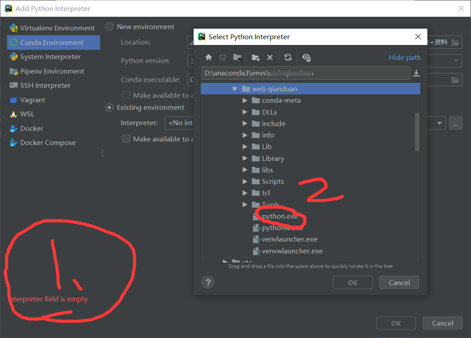Select Vagrant in the sidebar
This screenshot has width=471, height=338.
(x=53, y=100)
